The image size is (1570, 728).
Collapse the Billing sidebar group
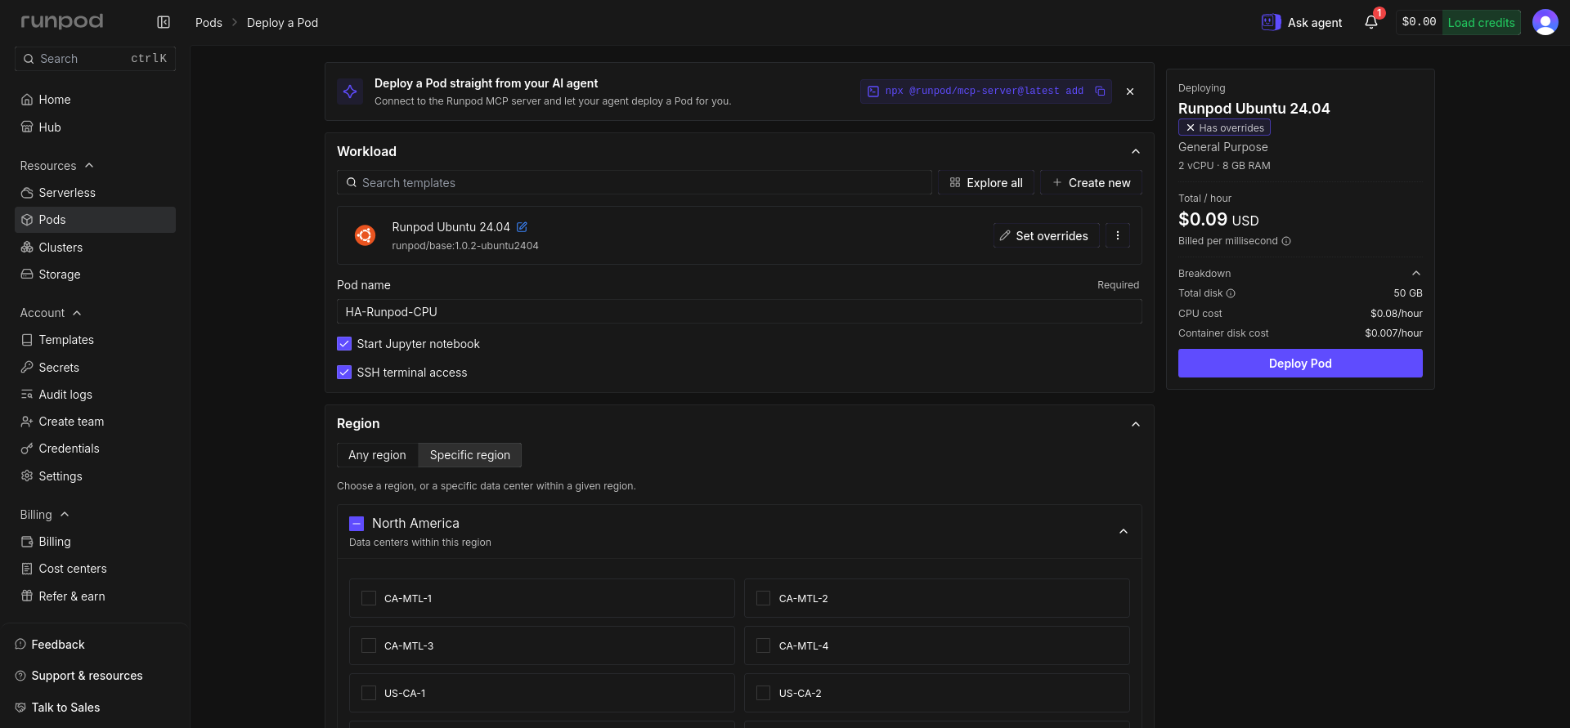pos(65,515)
